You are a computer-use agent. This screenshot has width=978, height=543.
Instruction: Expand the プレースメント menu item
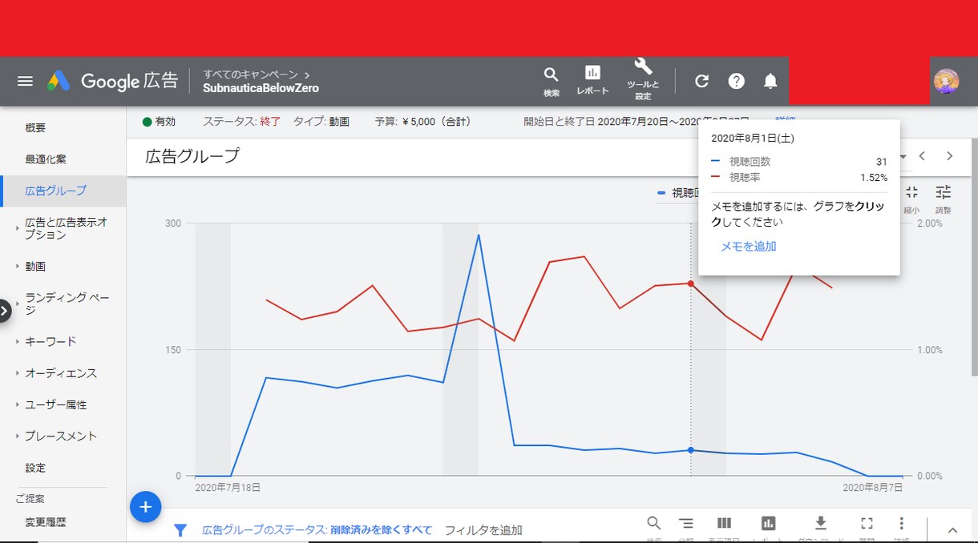61,436
